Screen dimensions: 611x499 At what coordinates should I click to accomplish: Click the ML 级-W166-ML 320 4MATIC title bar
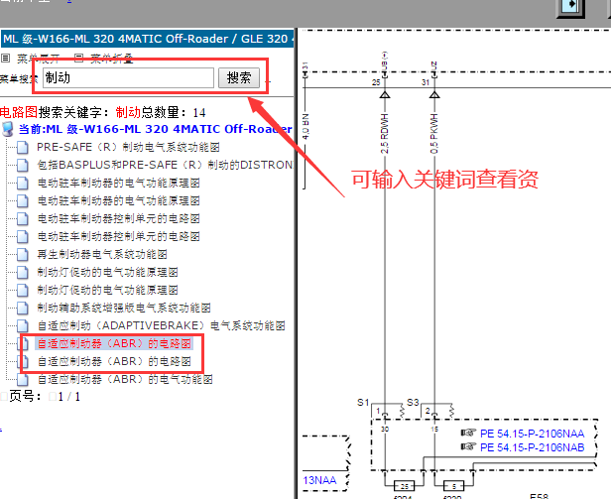[147, 39]
